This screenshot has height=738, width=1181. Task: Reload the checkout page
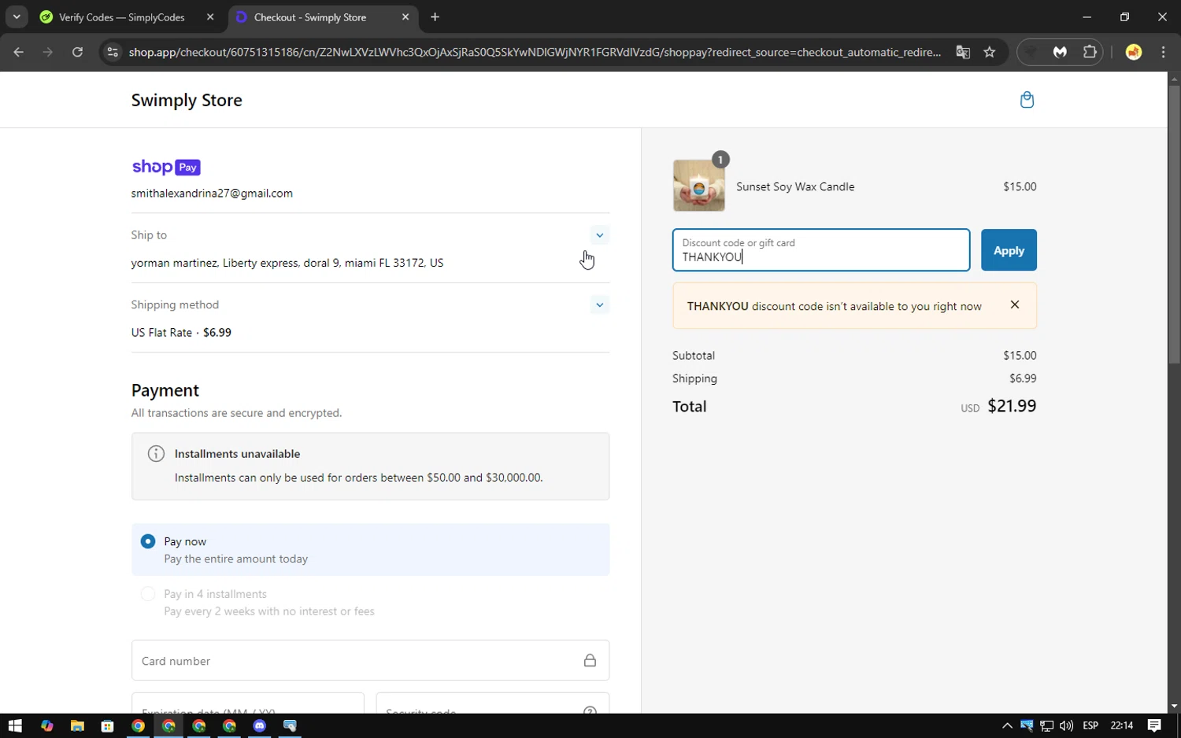[x=77, y=52]
